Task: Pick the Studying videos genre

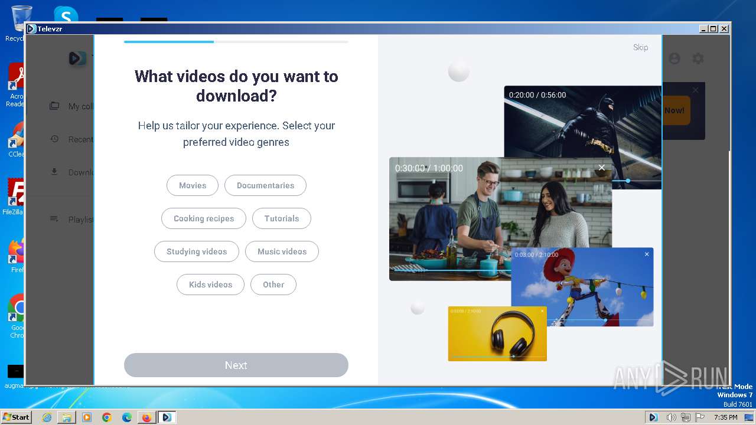Action: (x=197, y=251)
